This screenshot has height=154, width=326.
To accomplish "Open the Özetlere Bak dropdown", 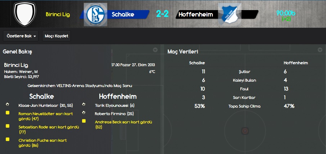I will click(21, 36).
